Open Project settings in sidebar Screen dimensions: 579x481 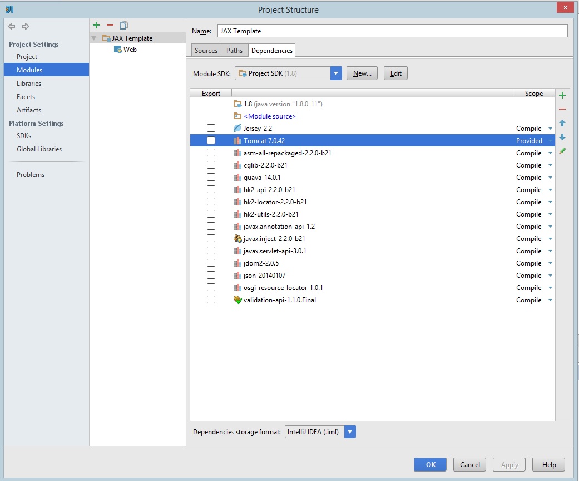click(27, 57)
